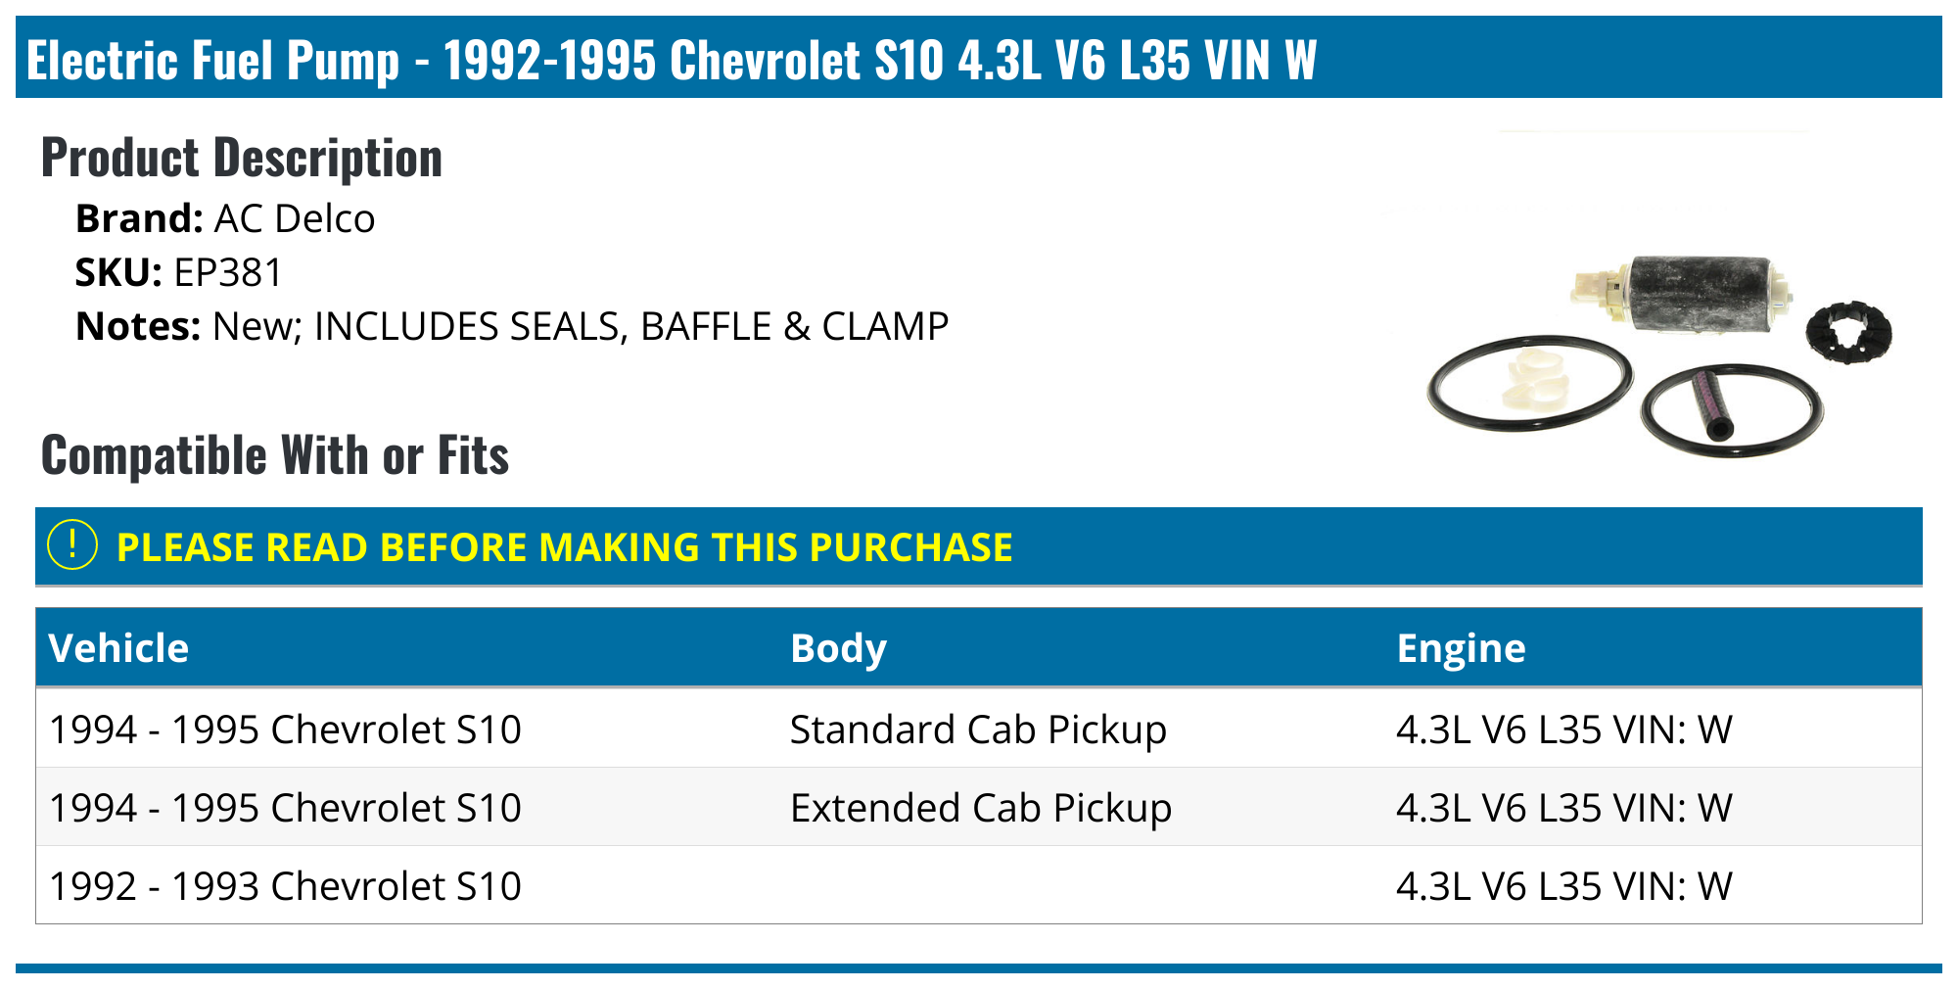
Task: Click the yellow exclamation warning icon
Action: [x=72, y=545]
